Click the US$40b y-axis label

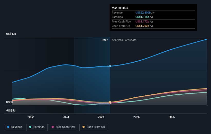[x=11, y=34]
